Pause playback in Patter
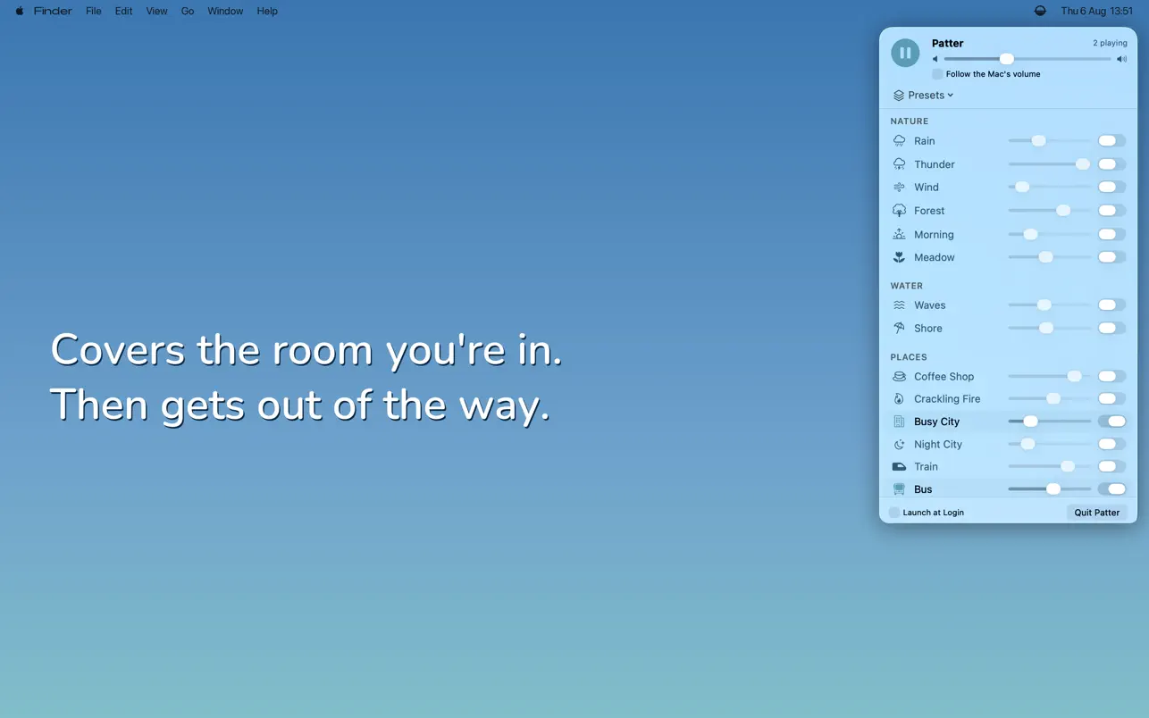Screen dimensions: 1149x718 905,53
